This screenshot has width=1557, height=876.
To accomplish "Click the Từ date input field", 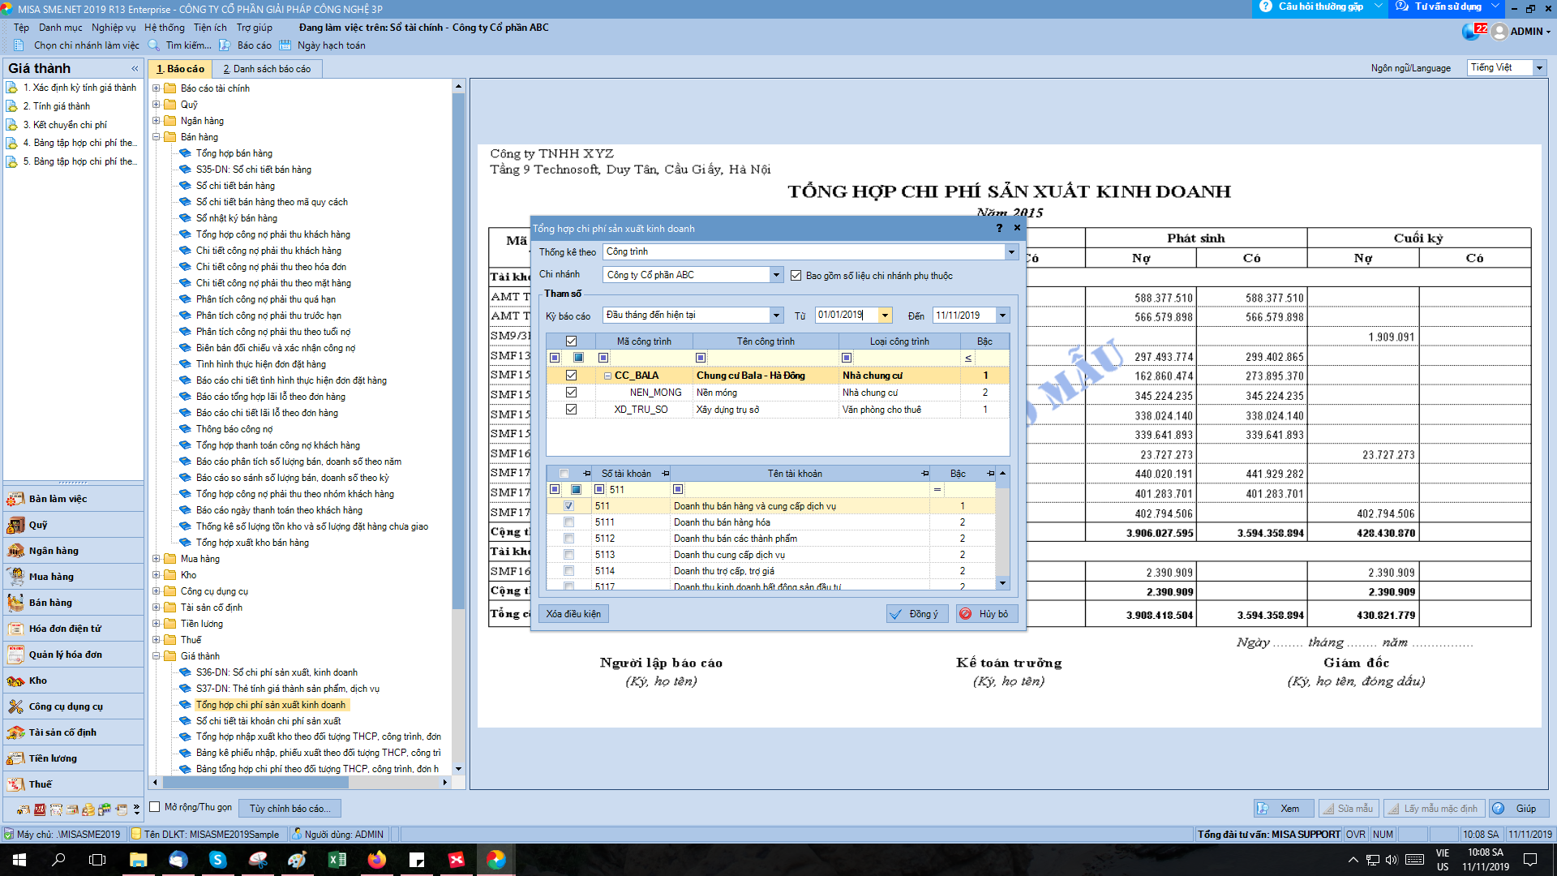I will 846,316.
